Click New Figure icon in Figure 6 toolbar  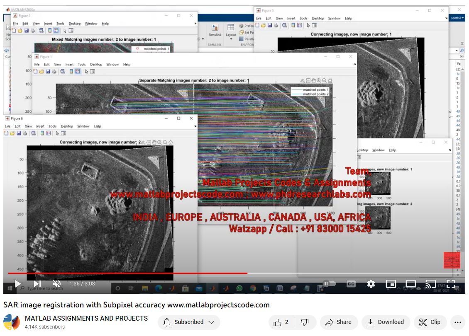6,133
